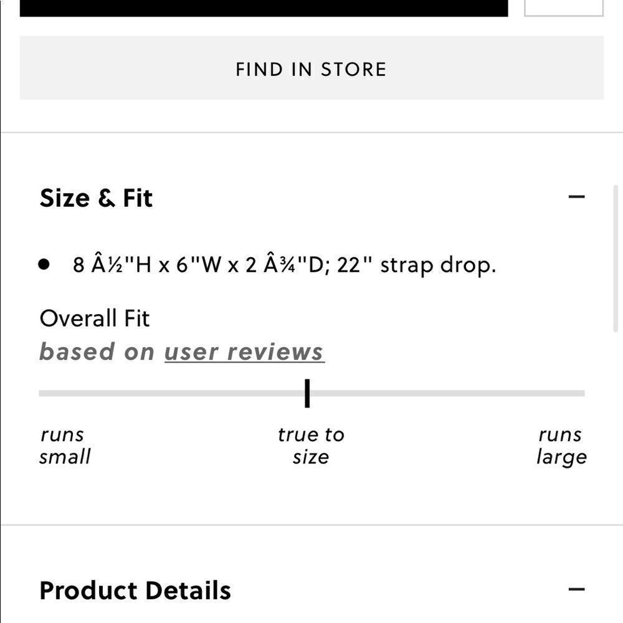Image resolution: width=623 pixels, height=623 pixels.
Task: Click the bullet point before the dimensions
Action: (x=44, y=264)
